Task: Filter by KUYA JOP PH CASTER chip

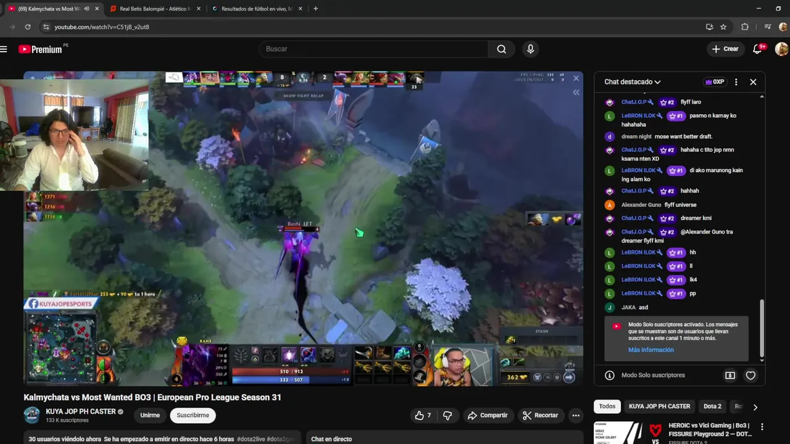Action: (659, 406)
